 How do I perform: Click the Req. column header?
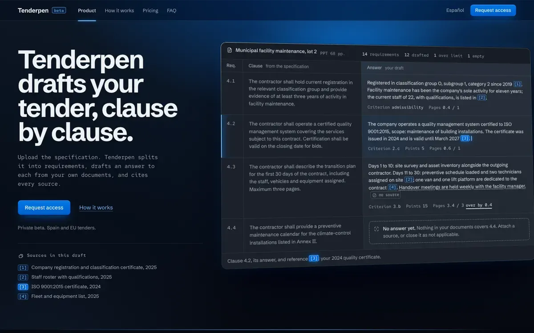point(231,65)
